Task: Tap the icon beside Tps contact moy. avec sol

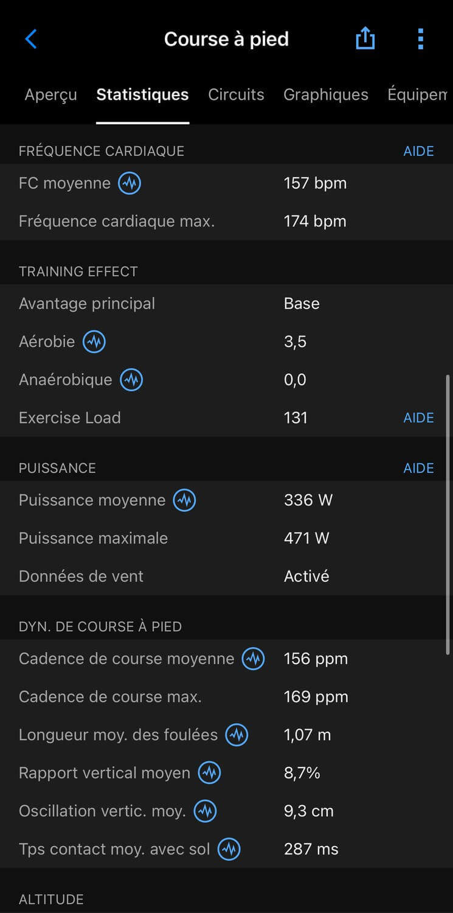Action: point(229,849)
